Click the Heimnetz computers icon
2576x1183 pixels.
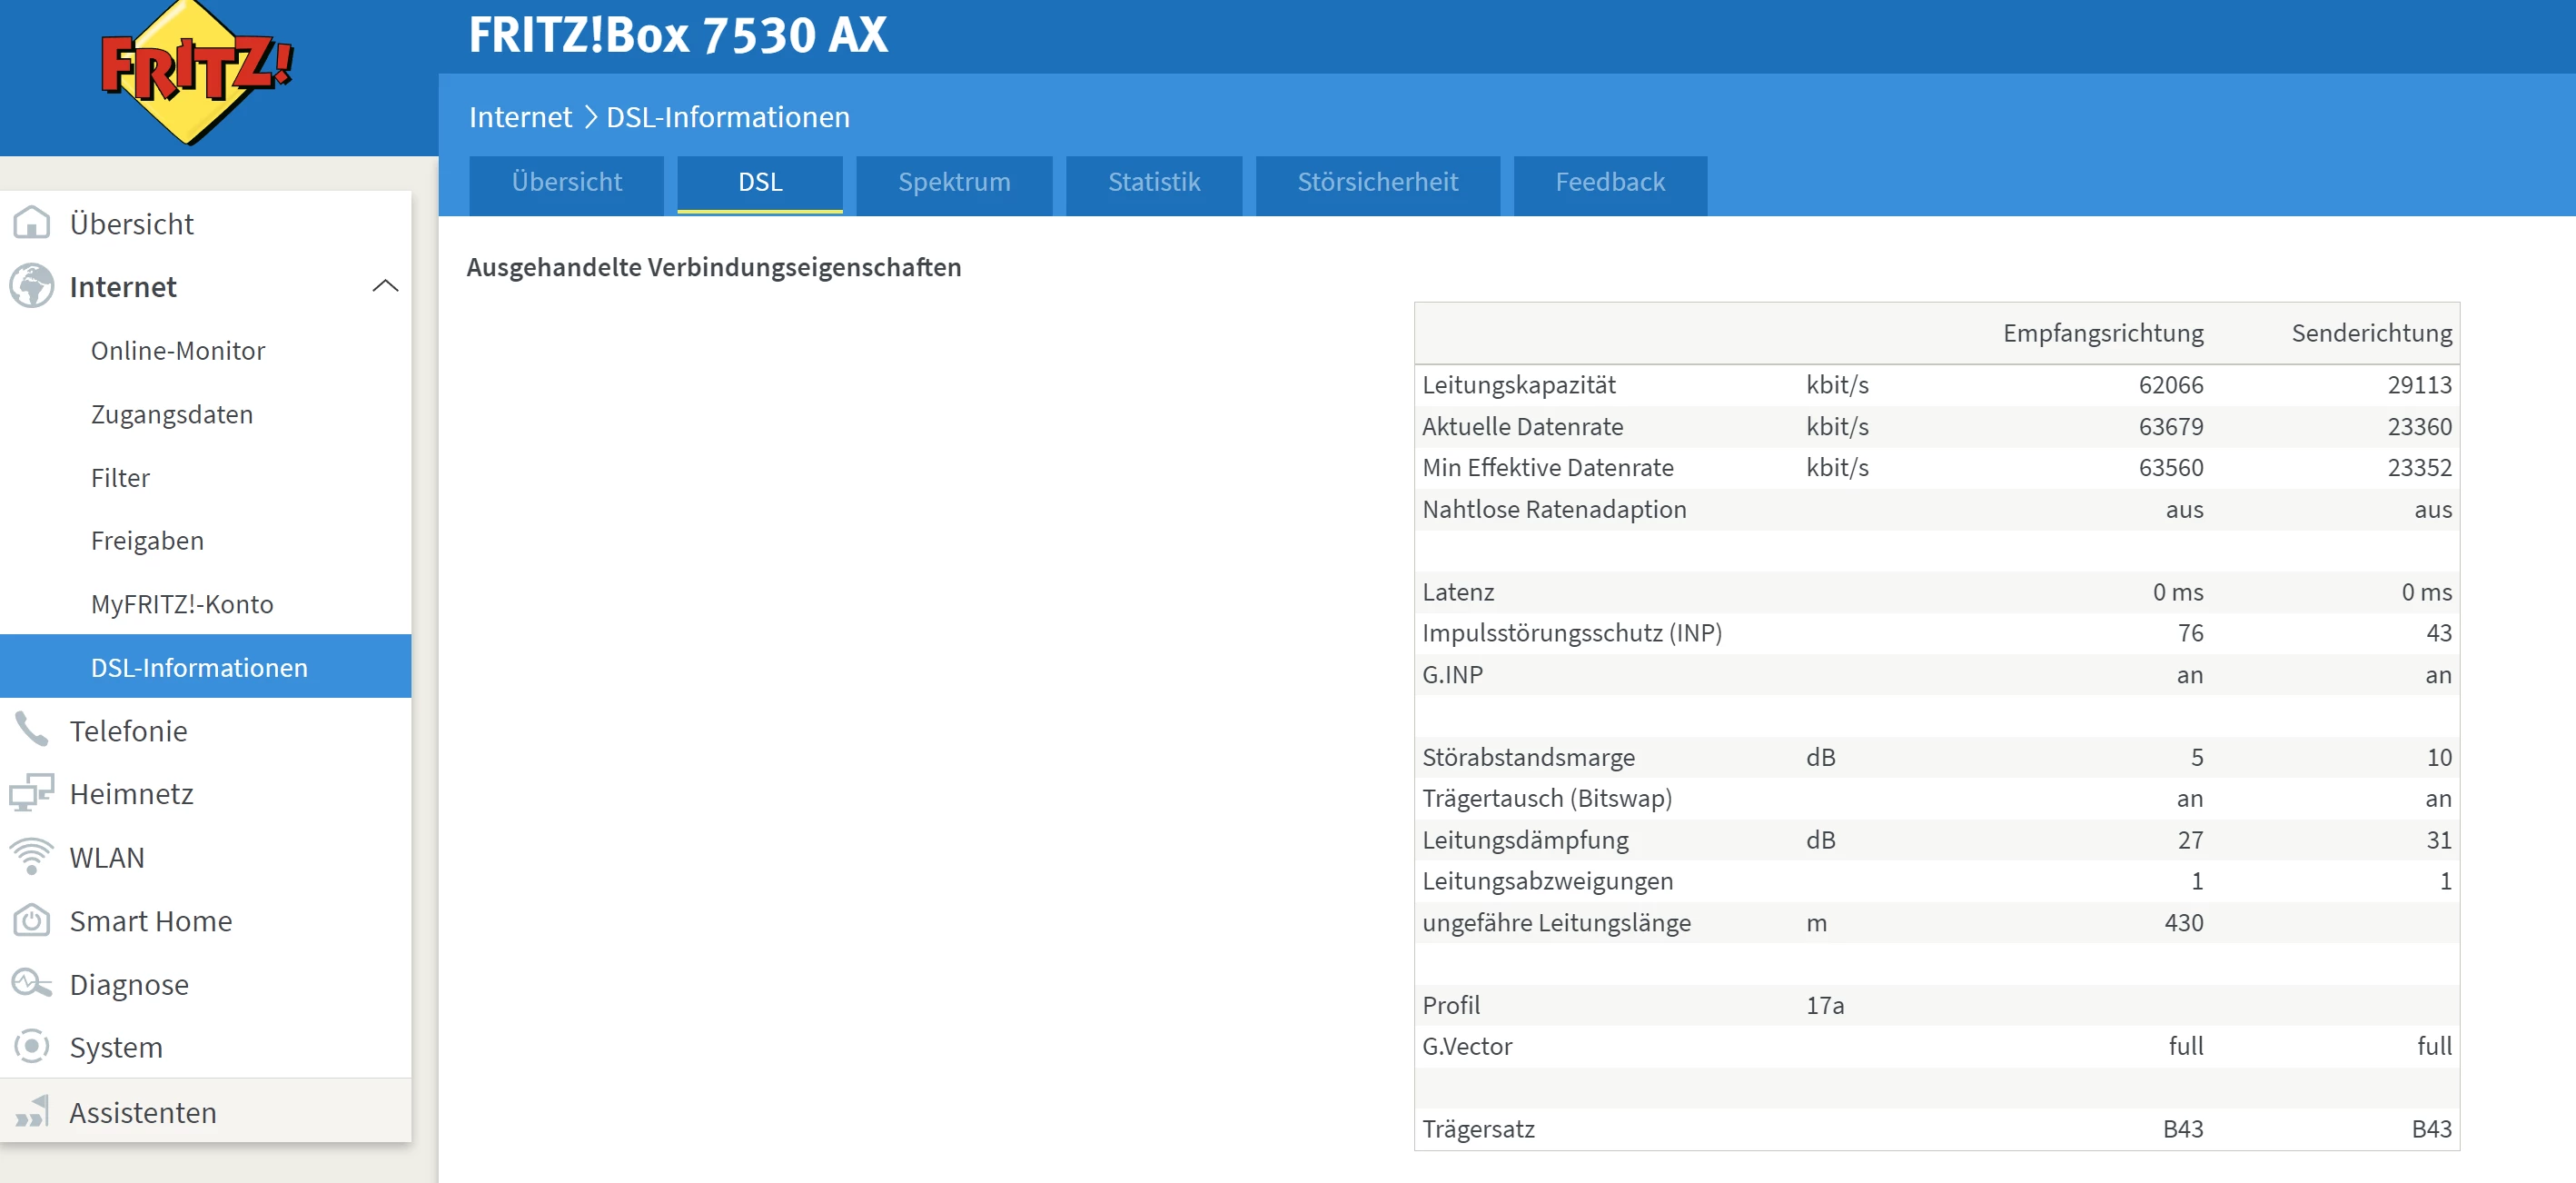pyautogui.click(x=32, y=793)
